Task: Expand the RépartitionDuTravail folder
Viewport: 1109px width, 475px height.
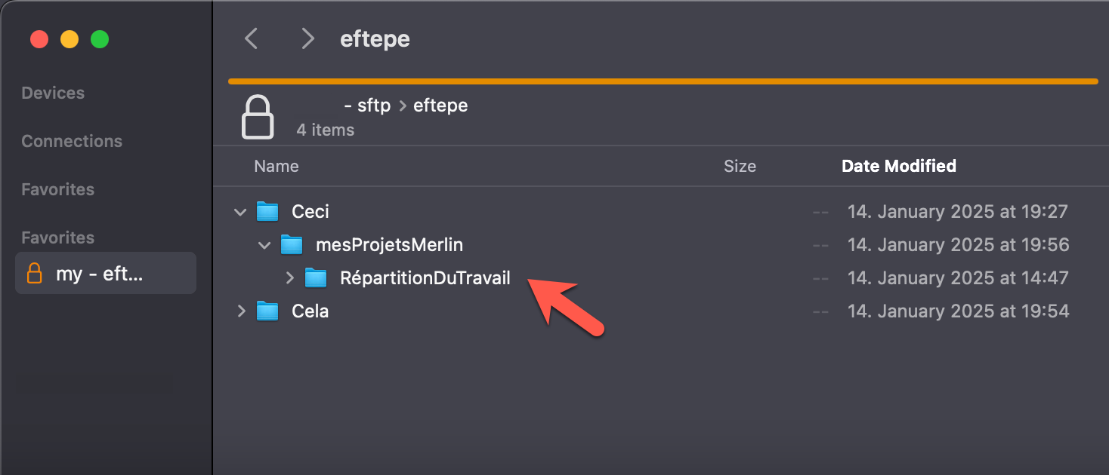Action: (289, 277)
